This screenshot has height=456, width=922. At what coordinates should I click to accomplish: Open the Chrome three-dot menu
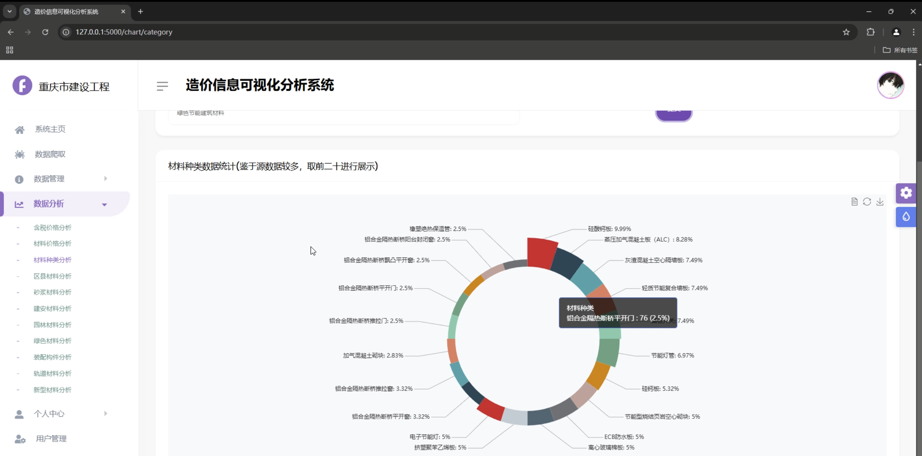click(x=913, y=32)
